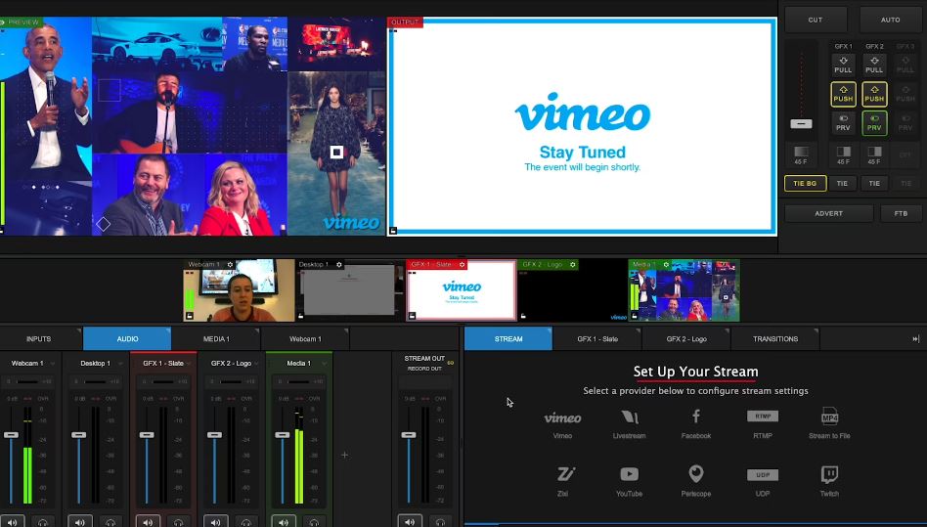
Task: Mute the Media 1 audio channel
Action: coord(284,522)
